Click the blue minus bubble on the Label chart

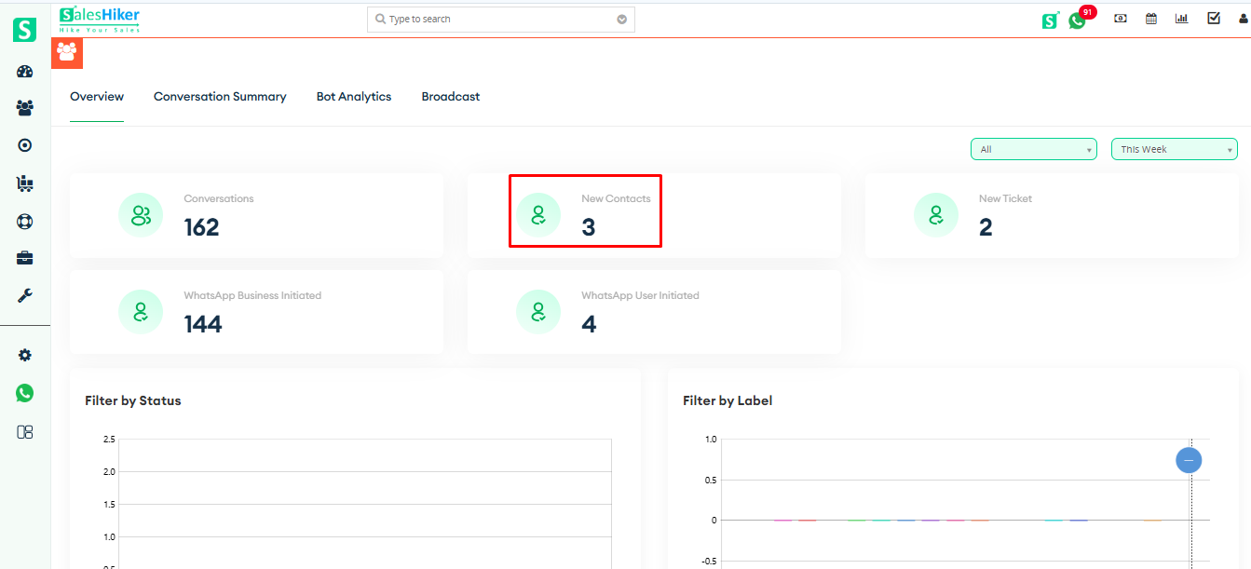[x=1189, y=460]
